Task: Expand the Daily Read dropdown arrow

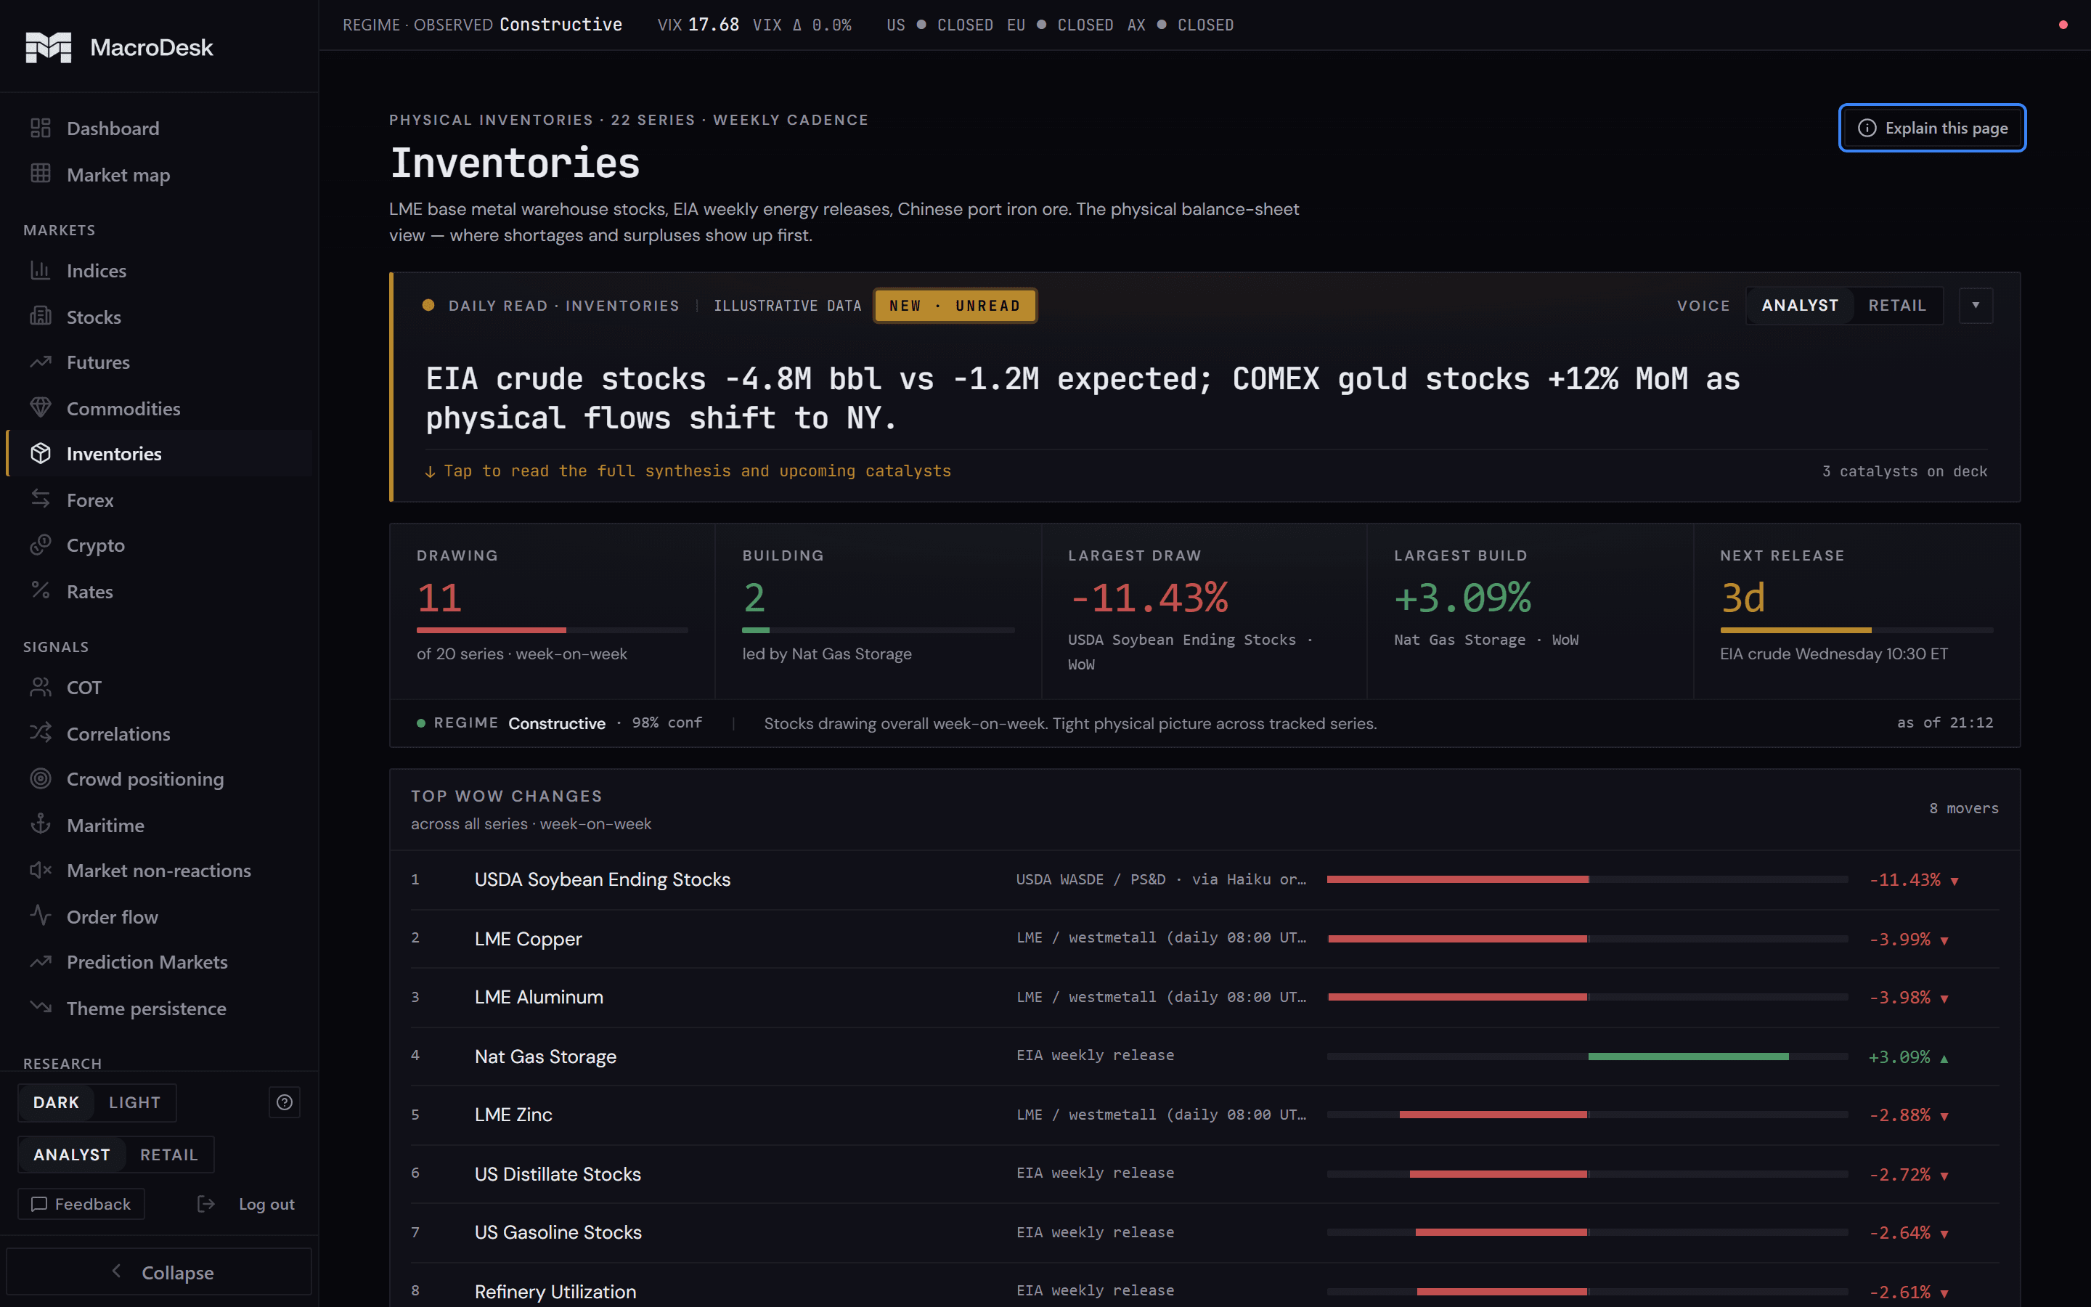Action: [1976, 306]
